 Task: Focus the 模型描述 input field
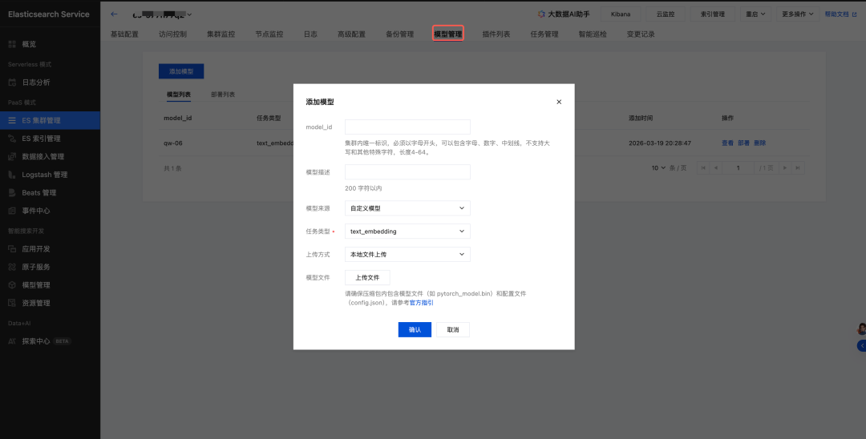coord(407,172)
